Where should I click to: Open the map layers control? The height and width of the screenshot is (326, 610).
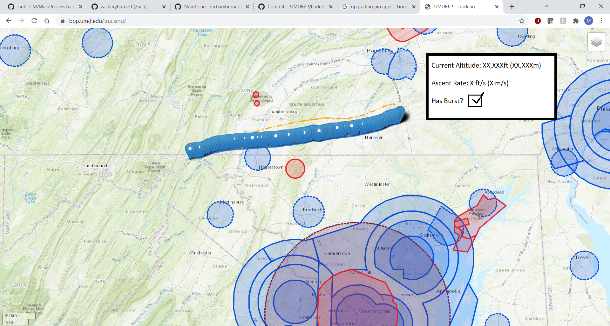tap(596, 42)
